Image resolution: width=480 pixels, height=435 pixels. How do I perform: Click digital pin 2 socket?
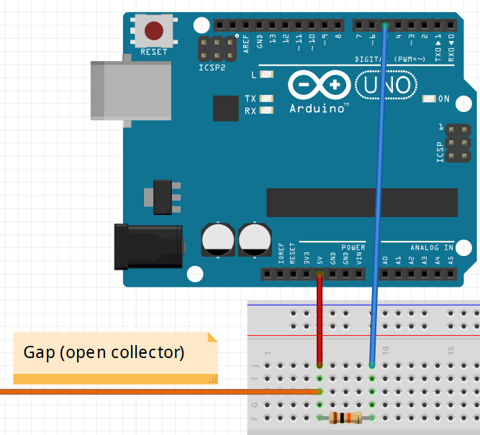click(425, 24)
